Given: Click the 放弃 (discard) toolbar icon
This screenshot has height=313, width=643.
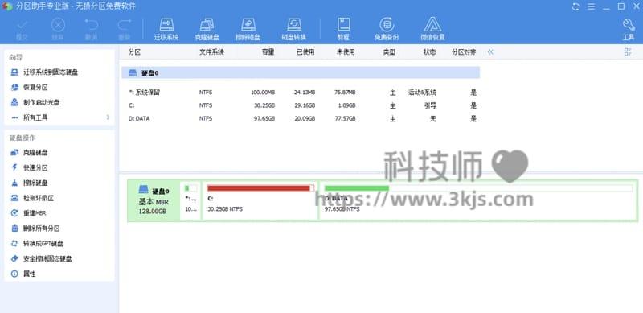Looking at the screenshot, I should [x=58, y=25].
